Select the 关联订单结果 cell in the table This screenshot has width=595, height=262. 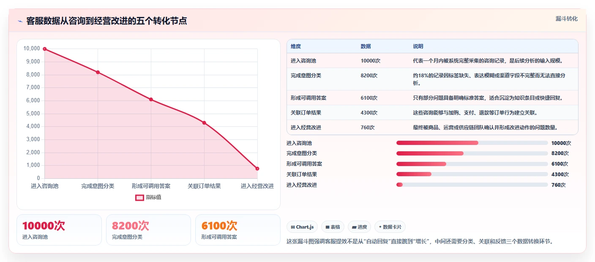point(306,113)
